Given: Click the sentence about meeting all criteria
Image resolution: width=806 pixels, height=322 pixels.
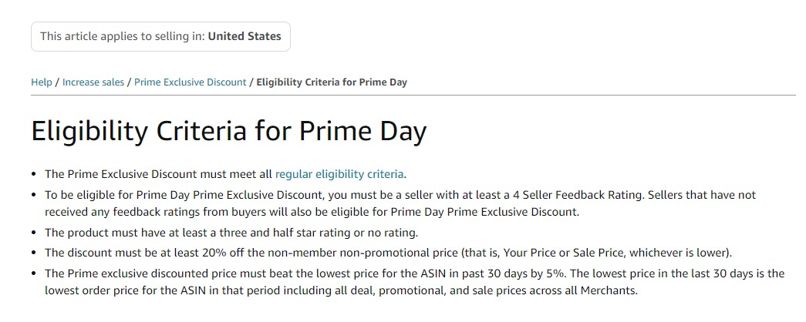Looking at the screenshot, I should coord(159,174).
